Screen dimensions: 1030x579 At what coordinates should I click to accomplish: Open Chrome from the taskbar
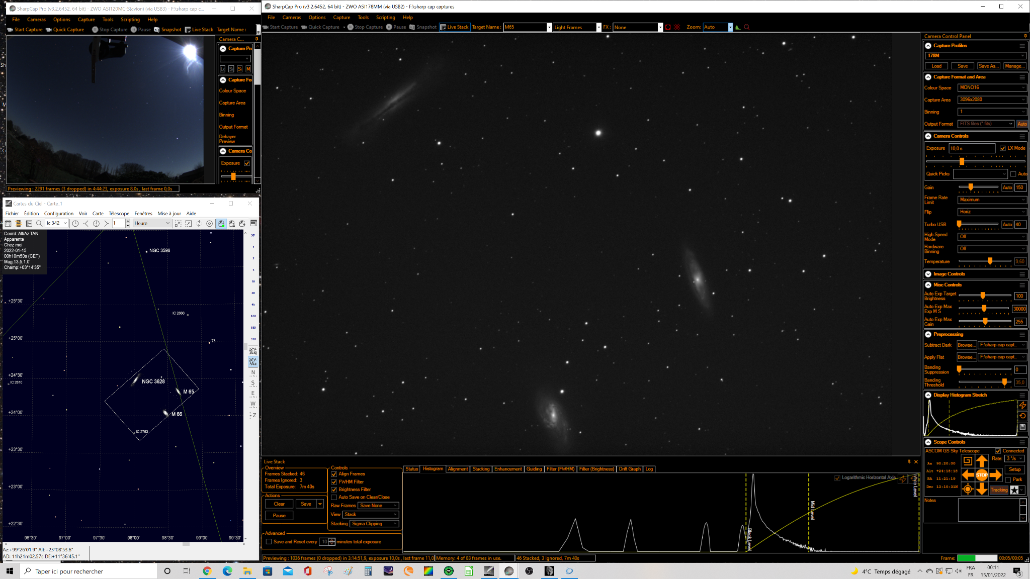click(207, 571)
